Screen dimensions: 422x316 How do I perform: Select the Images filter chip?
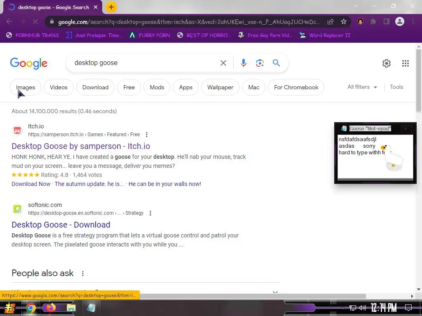26,87
